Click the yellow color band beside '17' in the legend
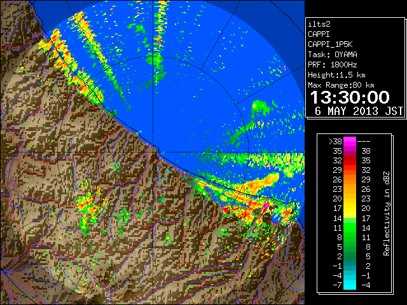The width and height of the screenshot is (407, 305). tap(349, 208)
